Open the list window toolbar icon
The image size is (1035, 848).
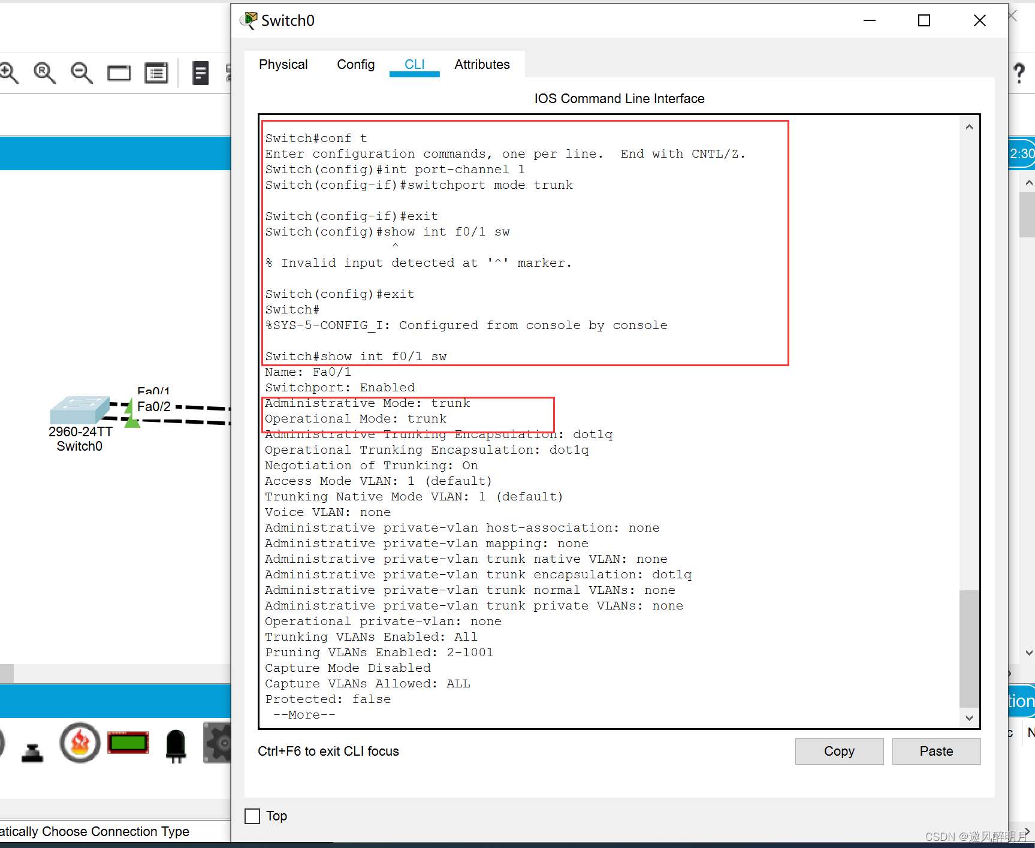pos(156,74)
